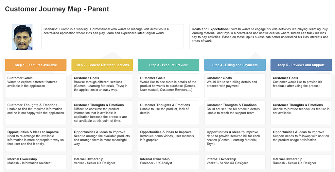
Task: Click the Goals and Expectations box
Action: pos(260,37)
